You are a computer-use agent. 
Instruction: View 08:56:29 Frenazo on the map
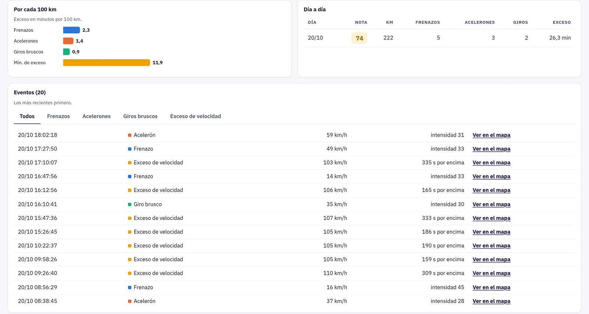point(491,287)
